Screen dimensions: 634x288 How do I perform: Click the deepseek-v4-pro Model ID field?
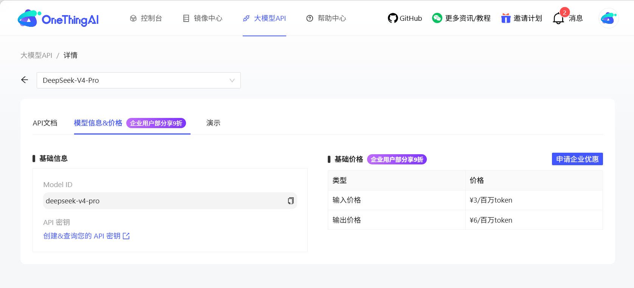click(x=170, y=201)
